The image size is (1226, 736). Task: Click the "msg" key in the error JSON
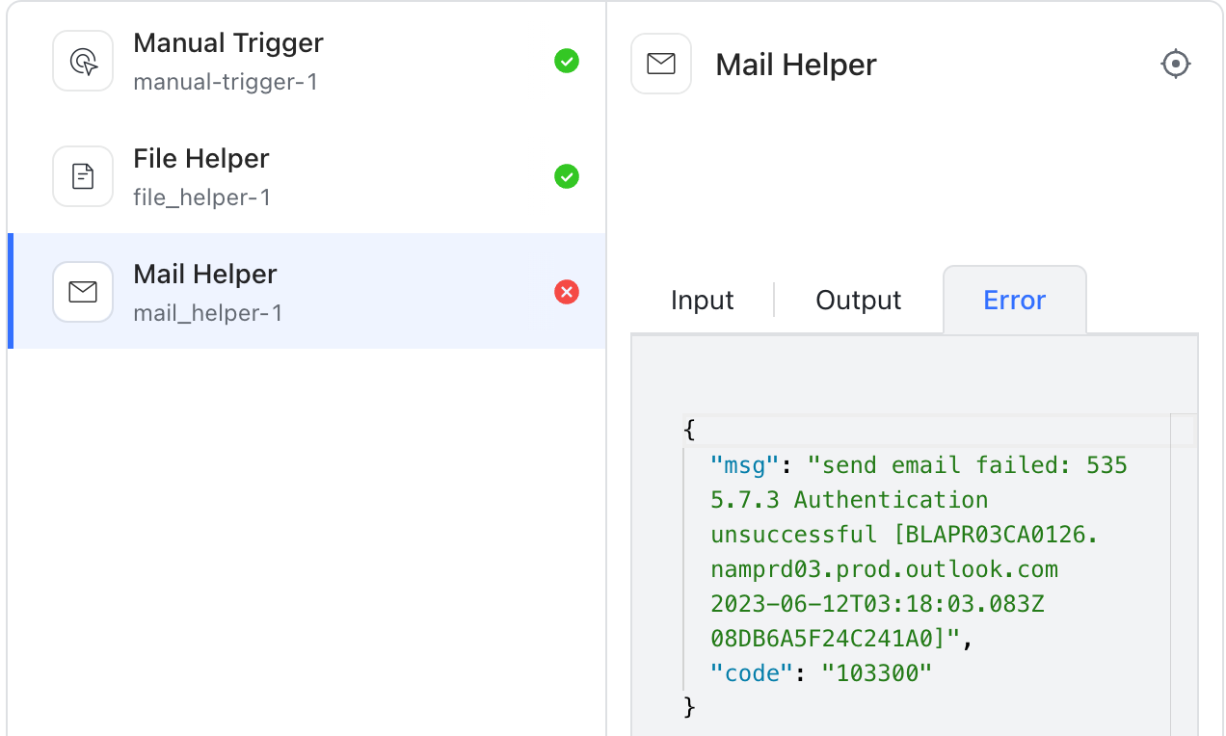coord(743,464)
